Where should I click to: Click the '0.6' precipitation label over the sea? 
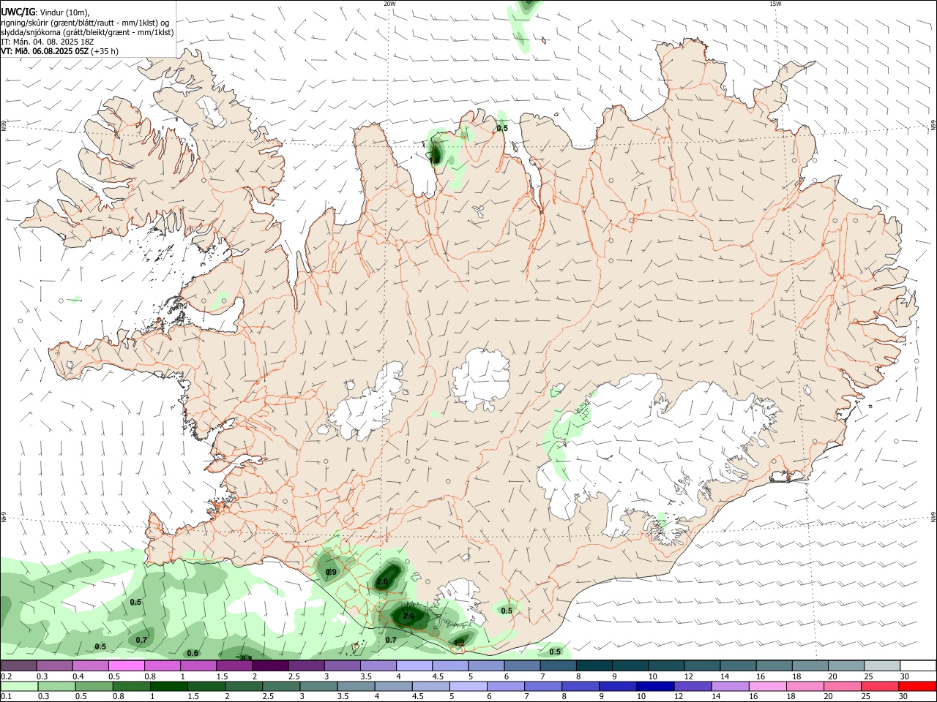pyautogui.click(x=193, y=653)
